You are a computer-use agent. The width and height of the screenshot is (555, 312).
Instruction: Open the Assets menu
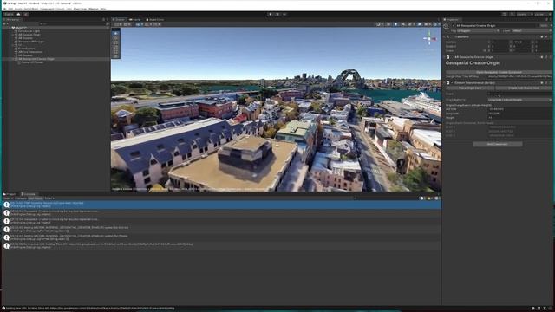[x=18, y=9]
